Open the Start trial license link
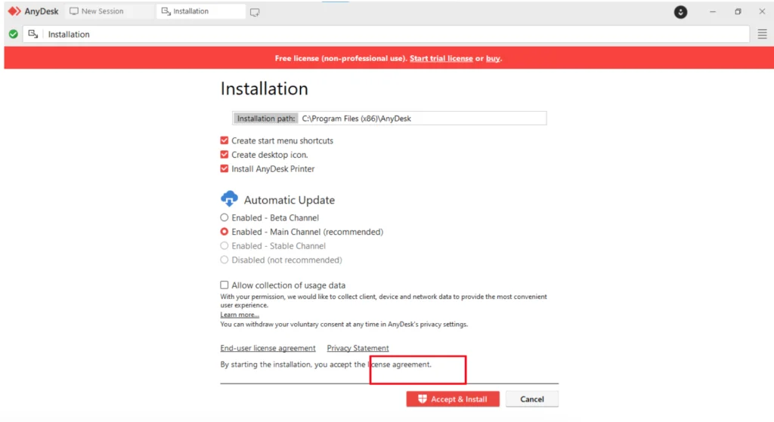 [441, 58]
